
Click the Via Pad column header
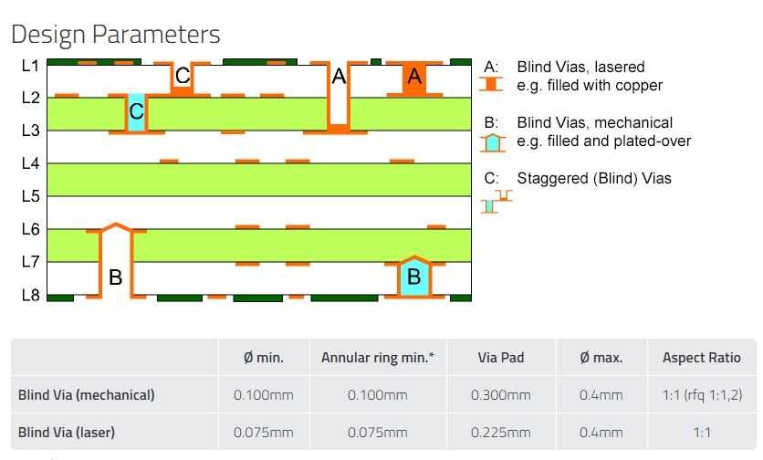click(500, 358)
